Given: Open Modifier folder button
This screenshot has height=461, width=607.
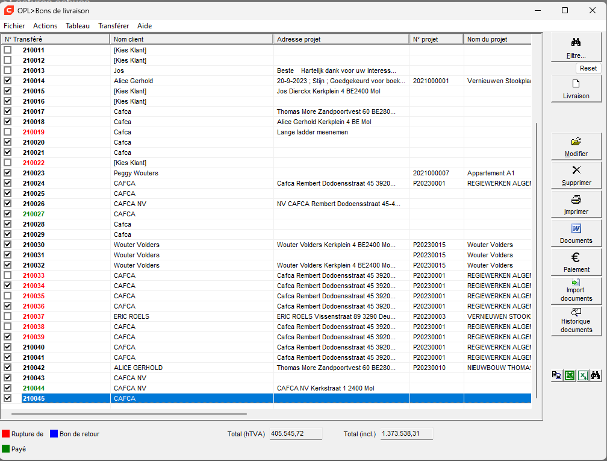Looking at the screenshot, I should click(x=576, y=146).
